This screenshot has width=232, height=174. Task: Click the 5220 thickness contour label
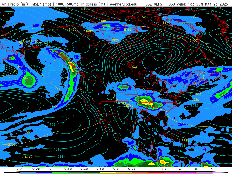pos(176,10)
